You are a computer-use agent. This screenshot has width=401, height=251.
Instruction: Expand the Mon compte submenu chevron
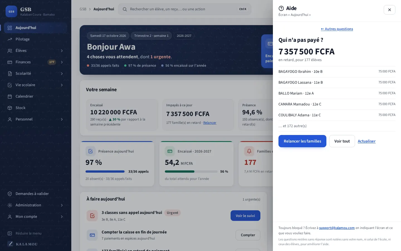(62, 217)
